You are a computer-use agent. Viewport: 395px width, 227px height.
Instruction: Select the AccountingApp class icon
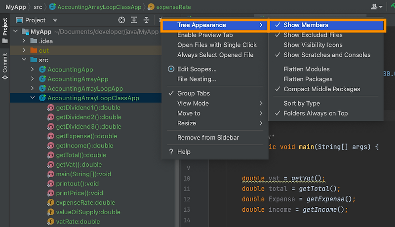[42, 70]
